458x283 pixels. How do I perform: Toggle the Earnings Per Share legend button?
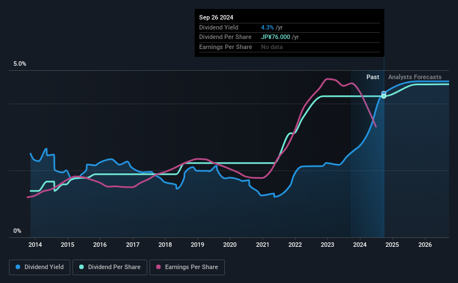187,267
